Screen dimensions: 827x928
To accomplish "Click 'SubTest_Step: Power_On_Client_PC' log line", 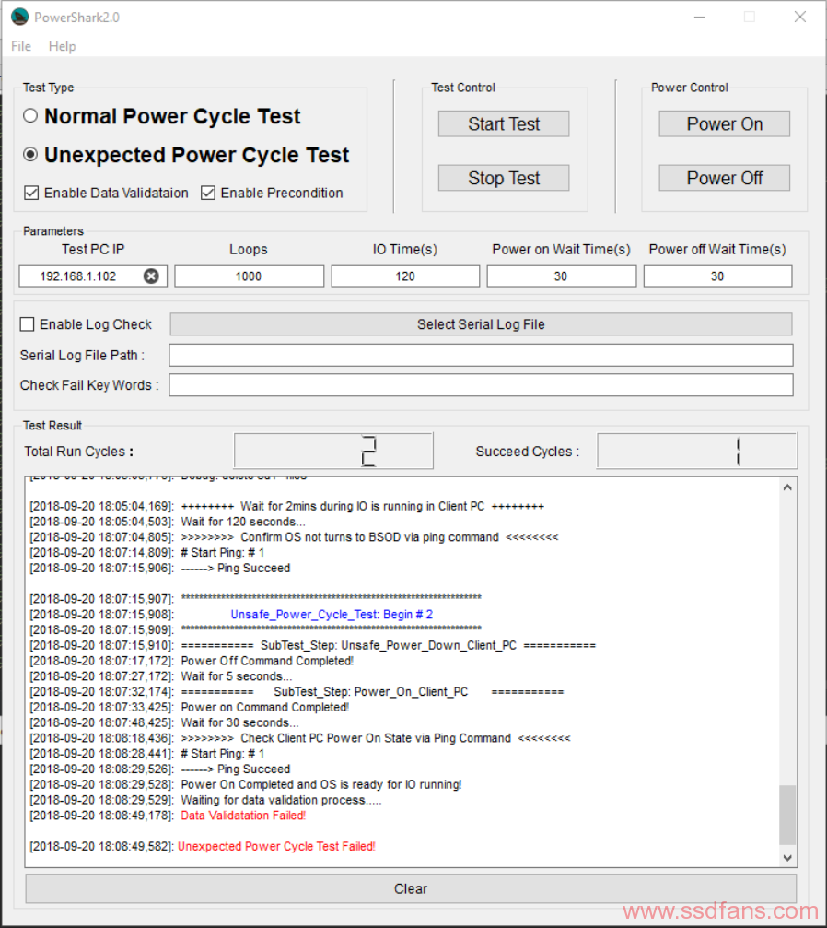I will pos(372,692).
